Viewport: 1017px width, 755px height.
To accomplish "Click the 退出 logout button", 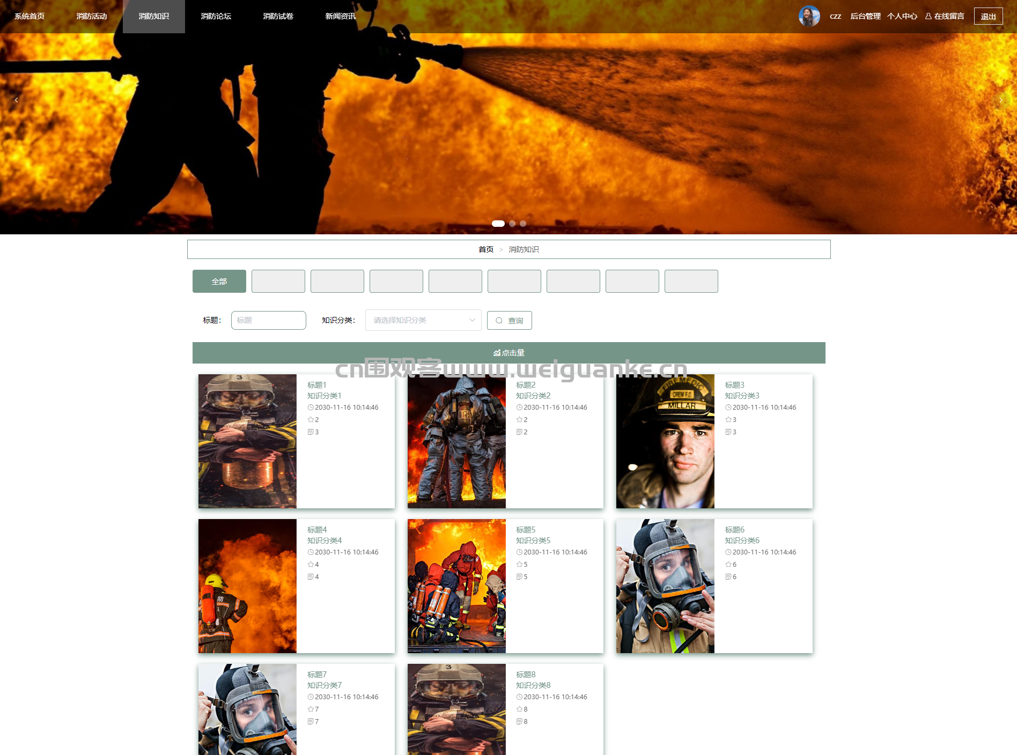I will (x=988, y=17).
